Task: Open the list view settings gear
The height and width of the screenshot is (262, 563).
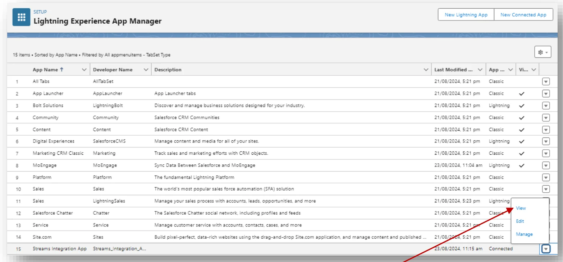Action: tap(543, 52)
